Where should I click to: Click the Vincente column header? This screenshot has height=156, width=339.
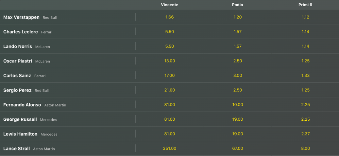[x=169, y=5]
